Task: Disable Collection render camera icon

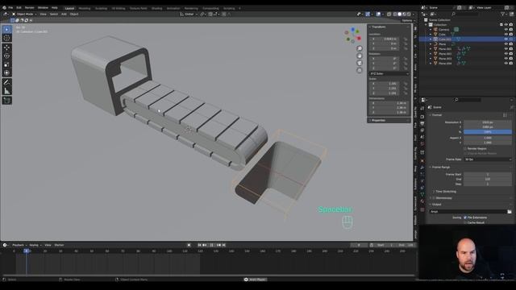Action: click(x=511, y=25)
